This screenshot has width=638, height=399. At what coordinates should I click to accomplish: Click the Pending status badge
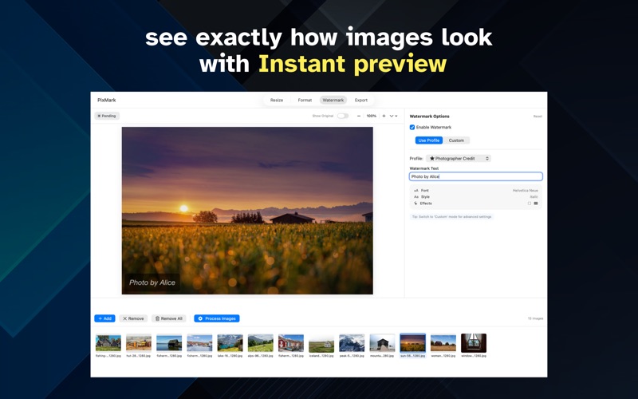point(107,116)
